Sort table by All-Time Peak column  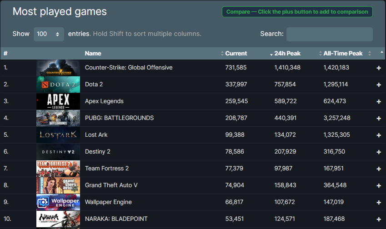point(343,53)
